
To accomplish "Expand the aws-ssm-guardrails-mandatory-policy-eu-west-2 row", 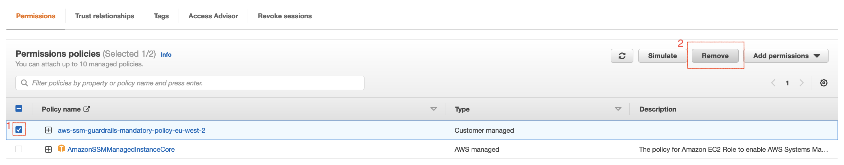I will [49, 130].
